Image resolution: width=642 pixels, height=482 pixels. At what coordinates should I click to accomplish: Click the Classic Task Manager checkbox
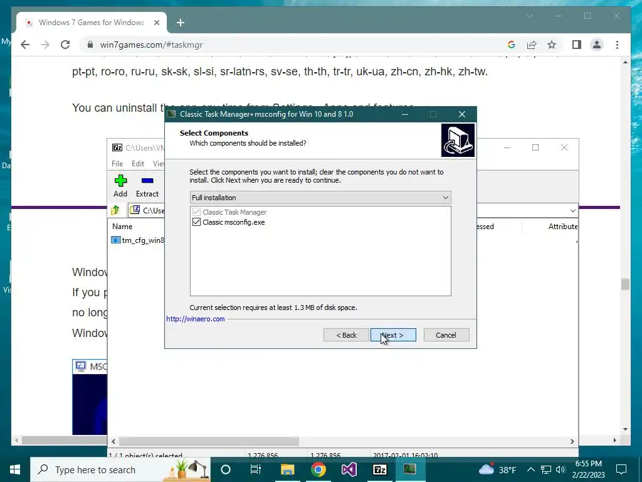[196, 212]
